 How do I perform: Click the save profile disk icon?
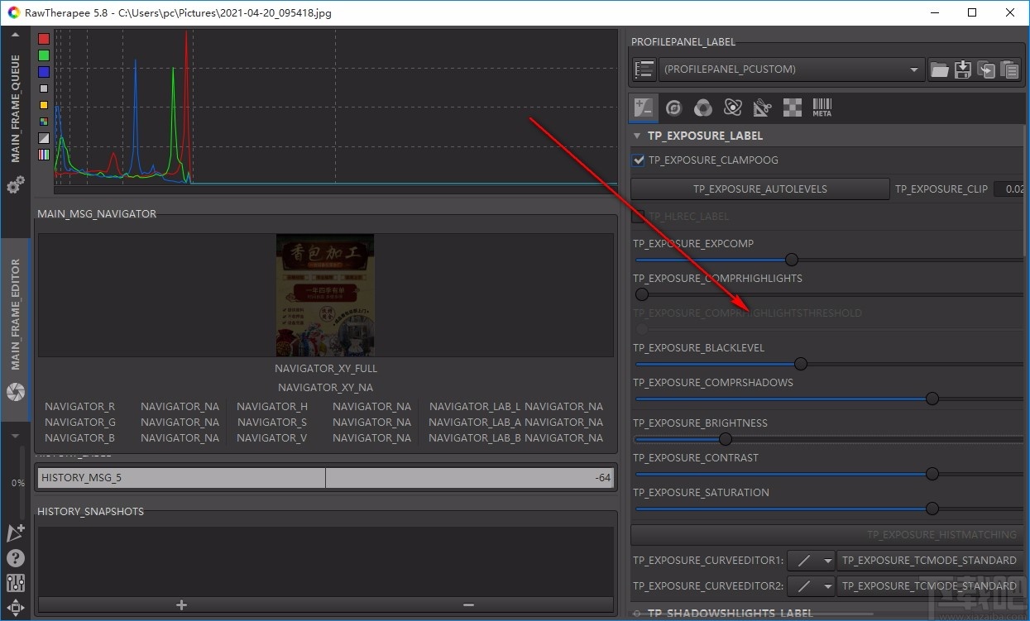click(962, 69)
